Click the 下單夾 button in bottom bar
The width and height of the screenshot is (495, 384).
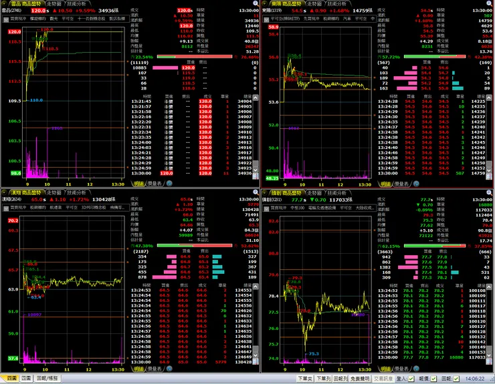click(x=305, y=379)
